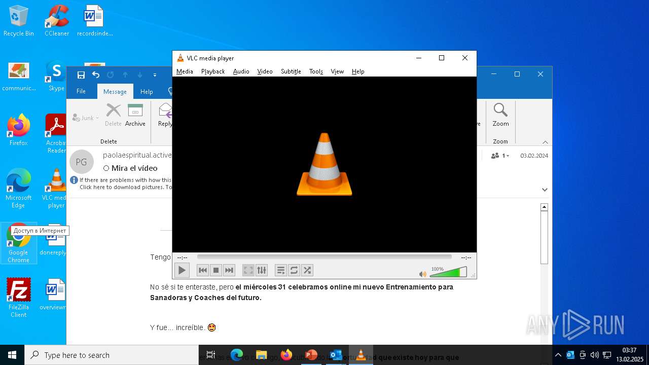Open Recycle Bin desktop icon
Image resolution: width=649 pixels, height=365 pixels.
(19, 21)
